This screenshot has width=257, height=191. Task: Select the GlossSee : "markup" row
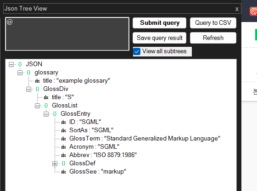pyautogui.click(x=98, y=172)
